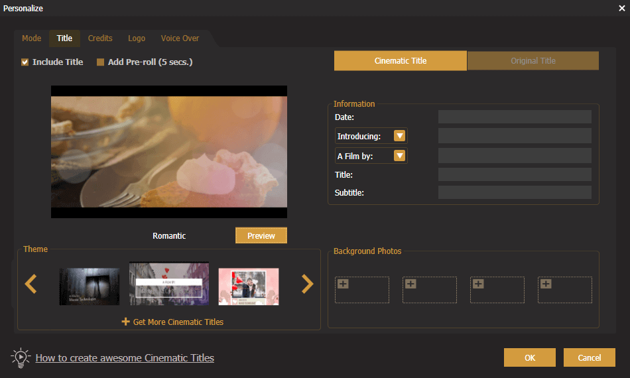Viewport: 630px width, 378px height.
Task: Click the previous theme left arrow
Action: (31, 284)
